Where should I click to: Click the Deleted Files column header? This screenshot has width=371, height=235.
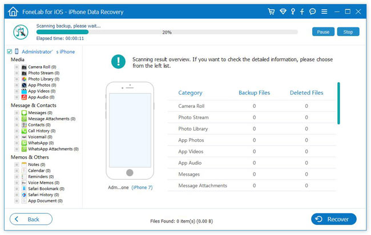point(307,92)
